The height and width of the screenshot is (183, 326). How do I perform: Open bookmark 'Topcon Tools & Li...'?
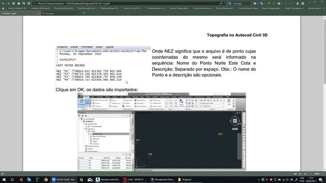pos(132,8)
